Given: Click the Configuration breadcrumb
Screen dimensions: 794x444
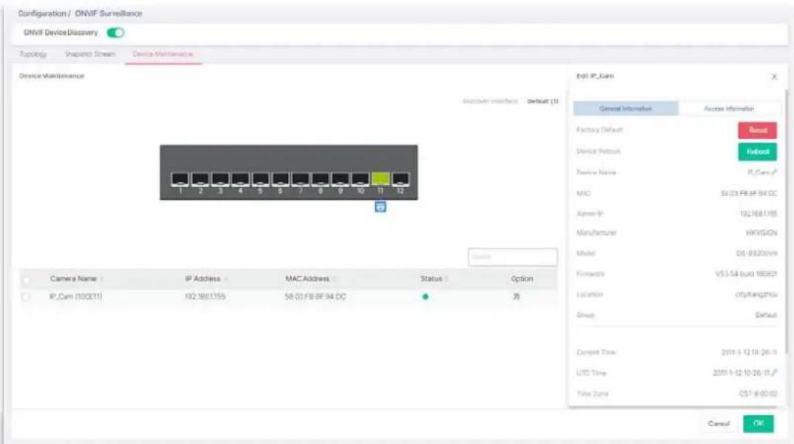Looking at the screenshot, I should tap(42, 13).
